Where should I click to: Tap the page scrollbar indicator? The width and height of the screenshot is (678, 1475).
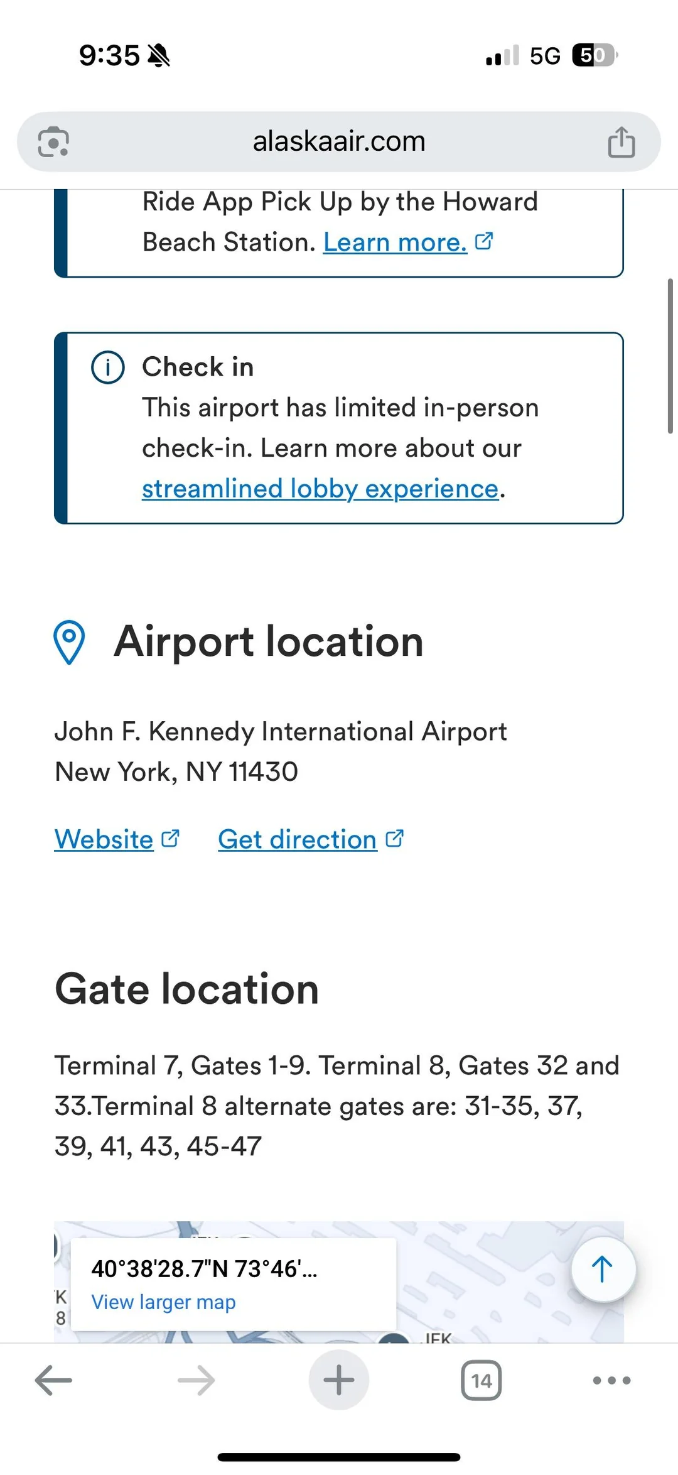pyautogui.click(x=670, y=356)
